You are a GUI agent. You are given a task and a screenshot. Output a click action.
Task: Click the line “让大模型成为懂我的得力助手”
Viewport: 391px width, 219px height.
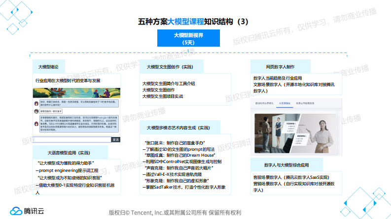66,163
